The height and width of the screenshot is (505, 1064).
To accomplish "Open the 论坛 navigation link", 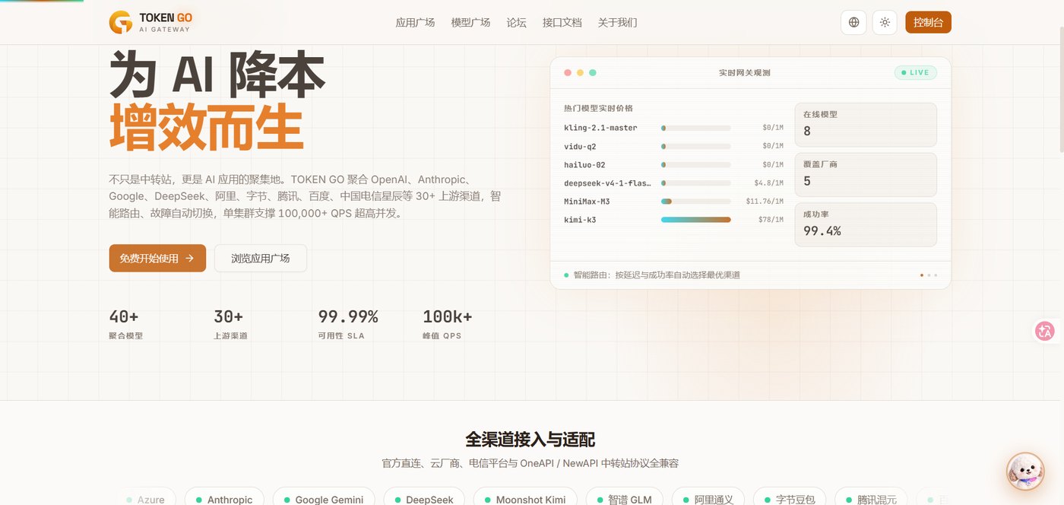I will coord(516,22).
